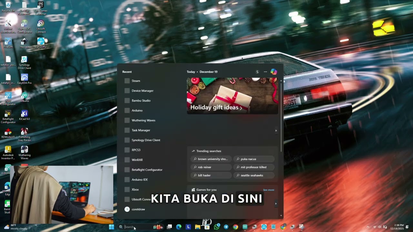Search trending 'seattle seahawks'
Viewport: 413px width, 232px height.
(254, 176)
